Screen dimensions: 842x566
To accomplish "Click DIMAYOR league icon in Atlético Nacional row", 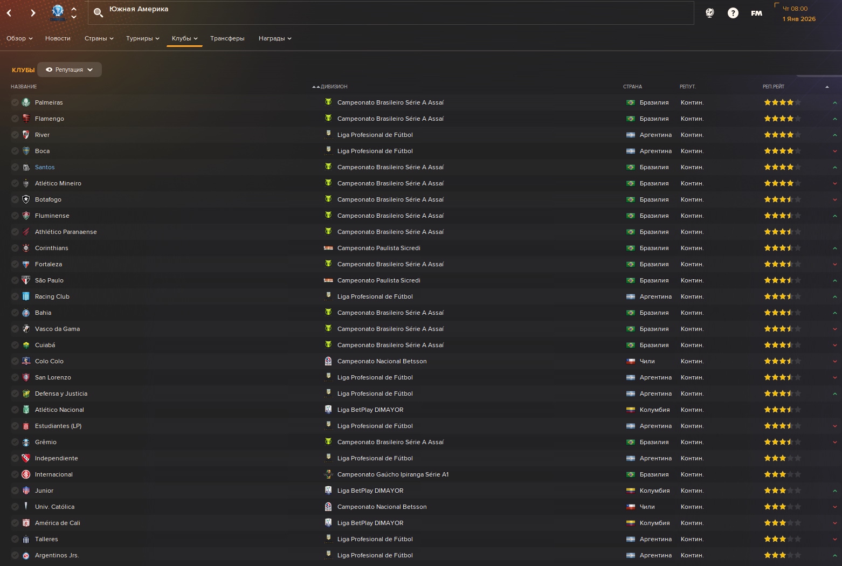I will click(x=328, y=410).
